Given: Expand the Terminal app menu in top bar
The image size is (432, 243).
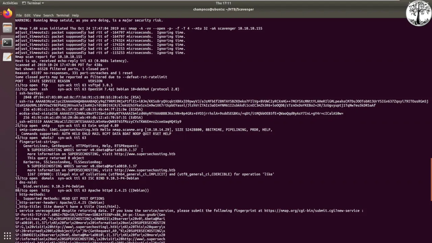Looking at the screenshot, I should [x=33, y=3].
